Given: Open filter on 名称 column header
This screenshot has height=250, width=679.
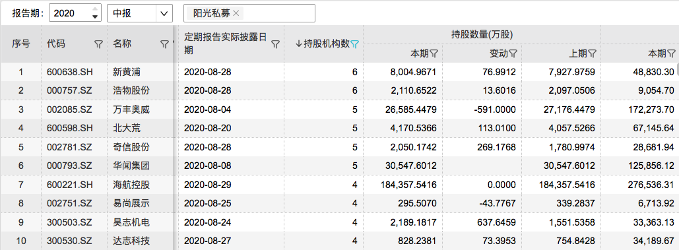Looking at the screenshot, I should (164, 44).
